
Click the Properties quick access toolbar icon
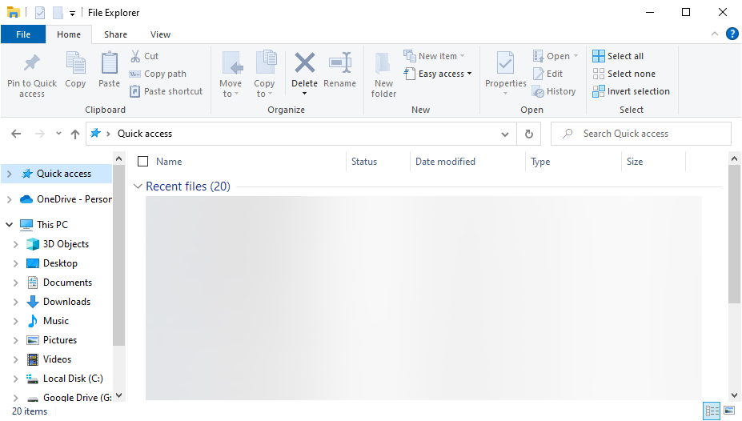click(40, 13)
